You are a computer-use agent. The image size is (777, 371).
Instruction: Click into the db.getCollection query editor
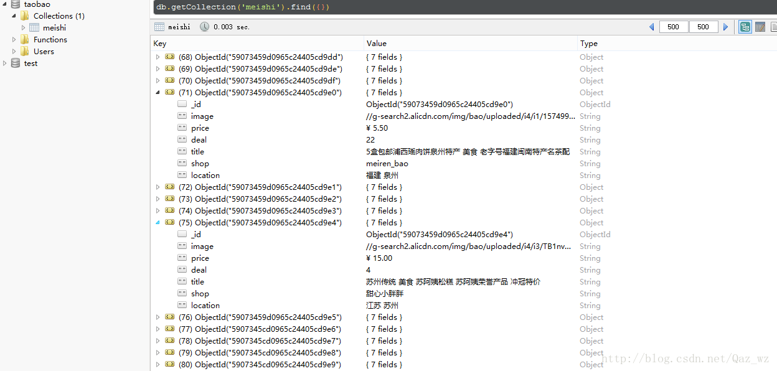point(464,7)
